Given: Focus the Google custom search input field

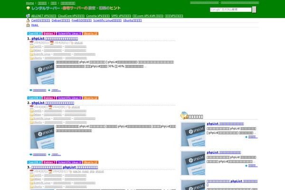Looking at the screenshot, I should click(231, 9).
